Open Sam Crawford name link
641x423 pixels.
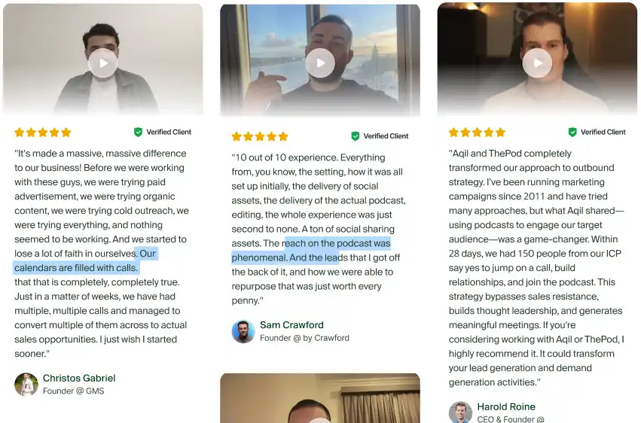[x=292, y=325]
